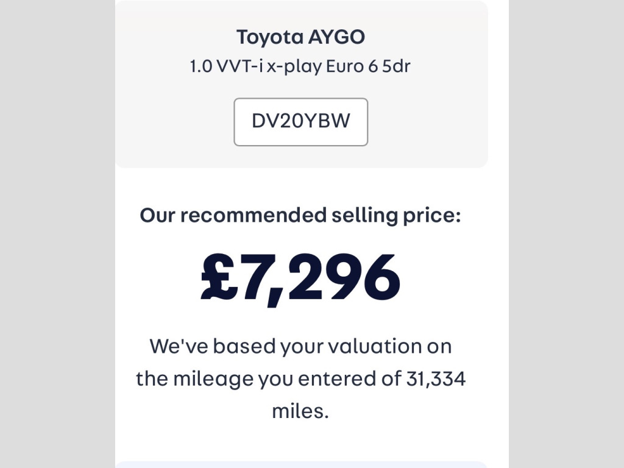Click the 'Our recommended selling price' heading

click(x=300, y=215)
